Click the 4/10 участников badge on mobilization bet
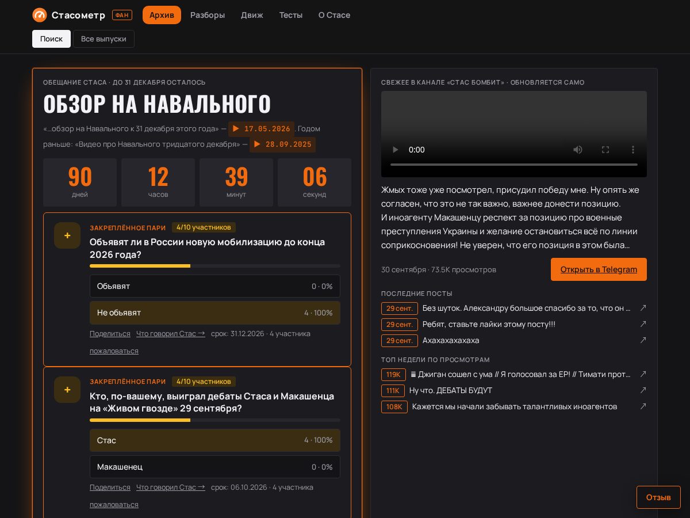Image resolution: width=690 pixels, height=518 pixels. 204,227
